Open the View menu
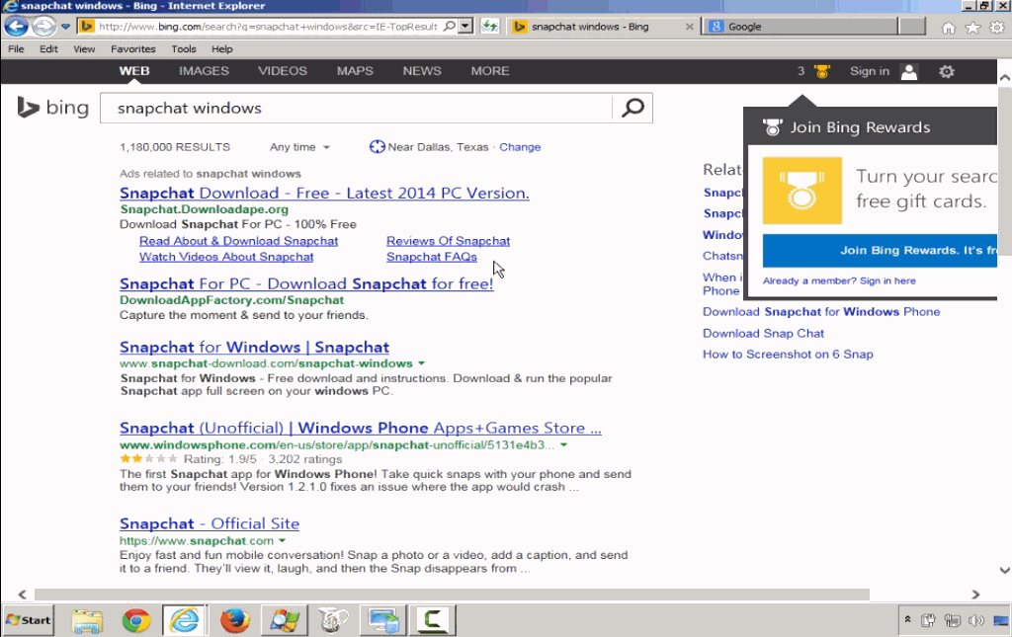 coord(84,49)
